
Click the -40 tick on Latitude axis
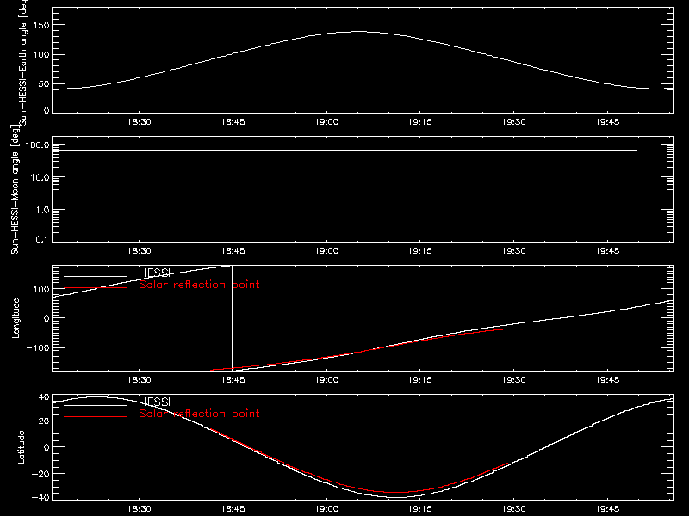point(40,498)
